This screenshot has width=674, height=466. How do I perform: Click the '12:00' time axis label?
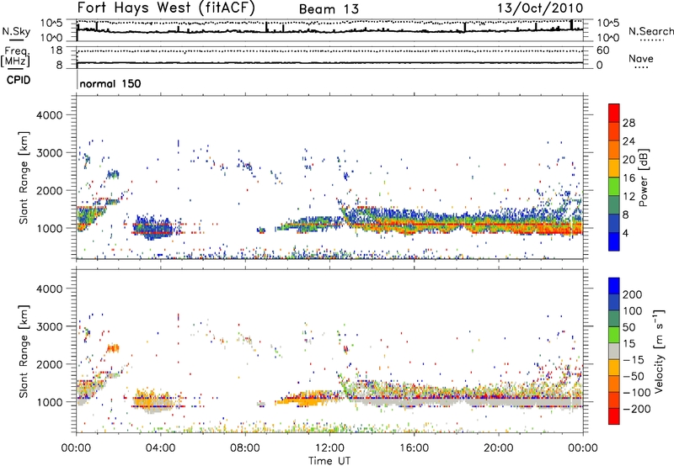[329, 448]
